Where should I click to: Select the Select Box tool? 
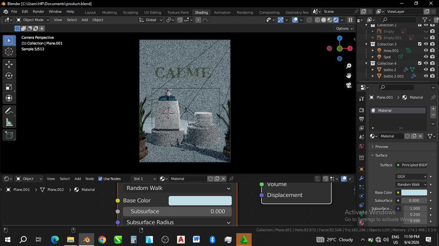9,40
